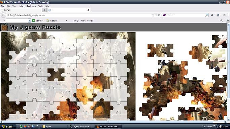Click the Reload page icon
The image size is (230, 129).
tap(159, 15)
